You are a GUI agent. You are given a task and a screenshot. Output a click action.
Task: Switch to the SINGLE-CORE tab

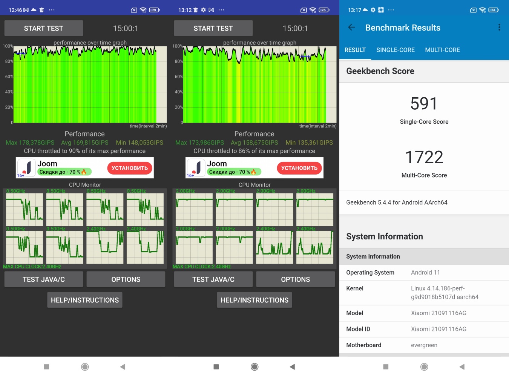coord(395,50)
